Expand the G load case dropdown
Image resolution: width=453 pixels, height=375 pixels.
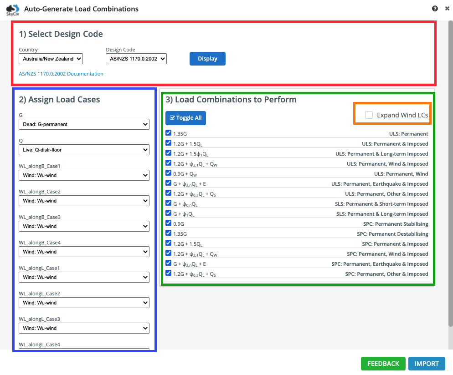click(84, 124)
